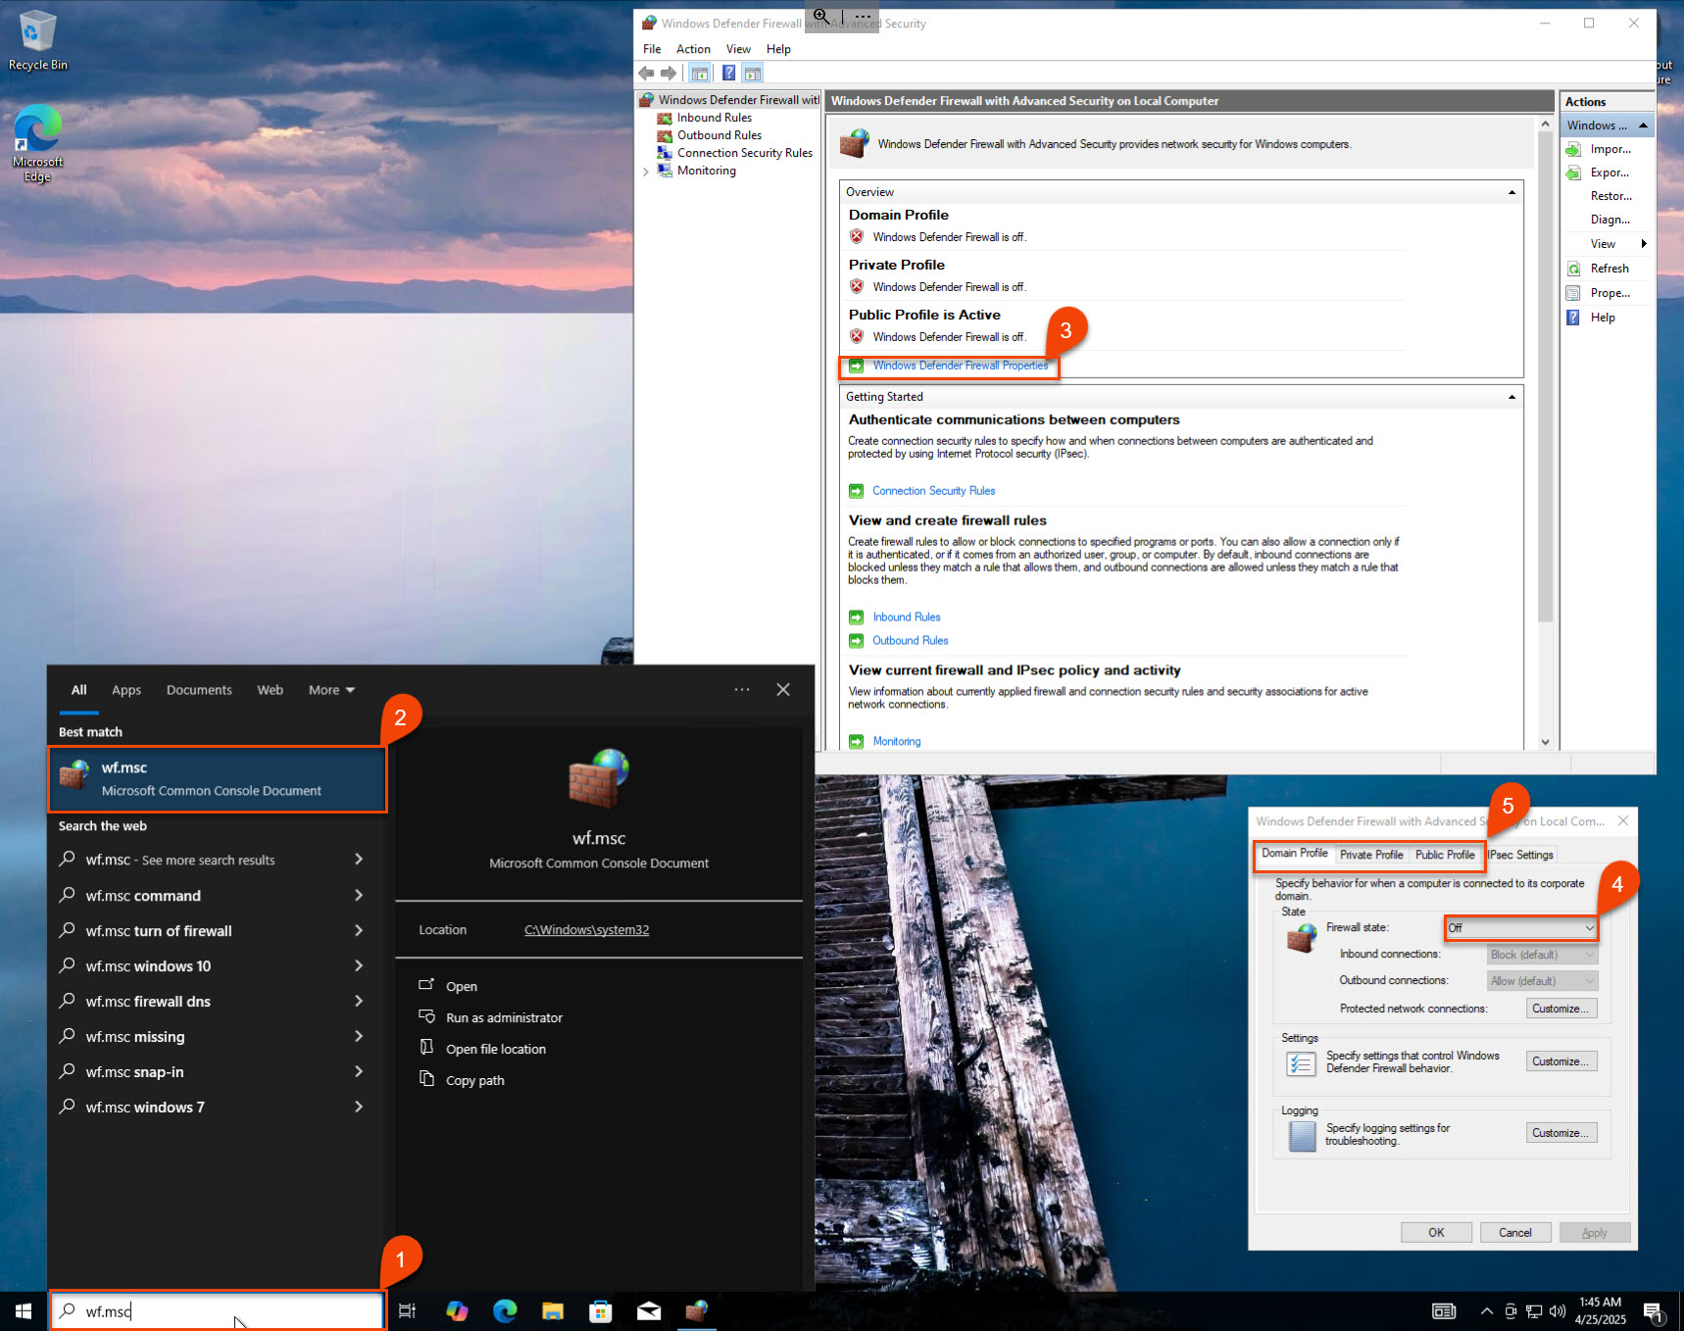Open Properties in the Actions pane
Image resolution: width=1684 pixels, height=1331 pixels.
(x=1610, y=293)
